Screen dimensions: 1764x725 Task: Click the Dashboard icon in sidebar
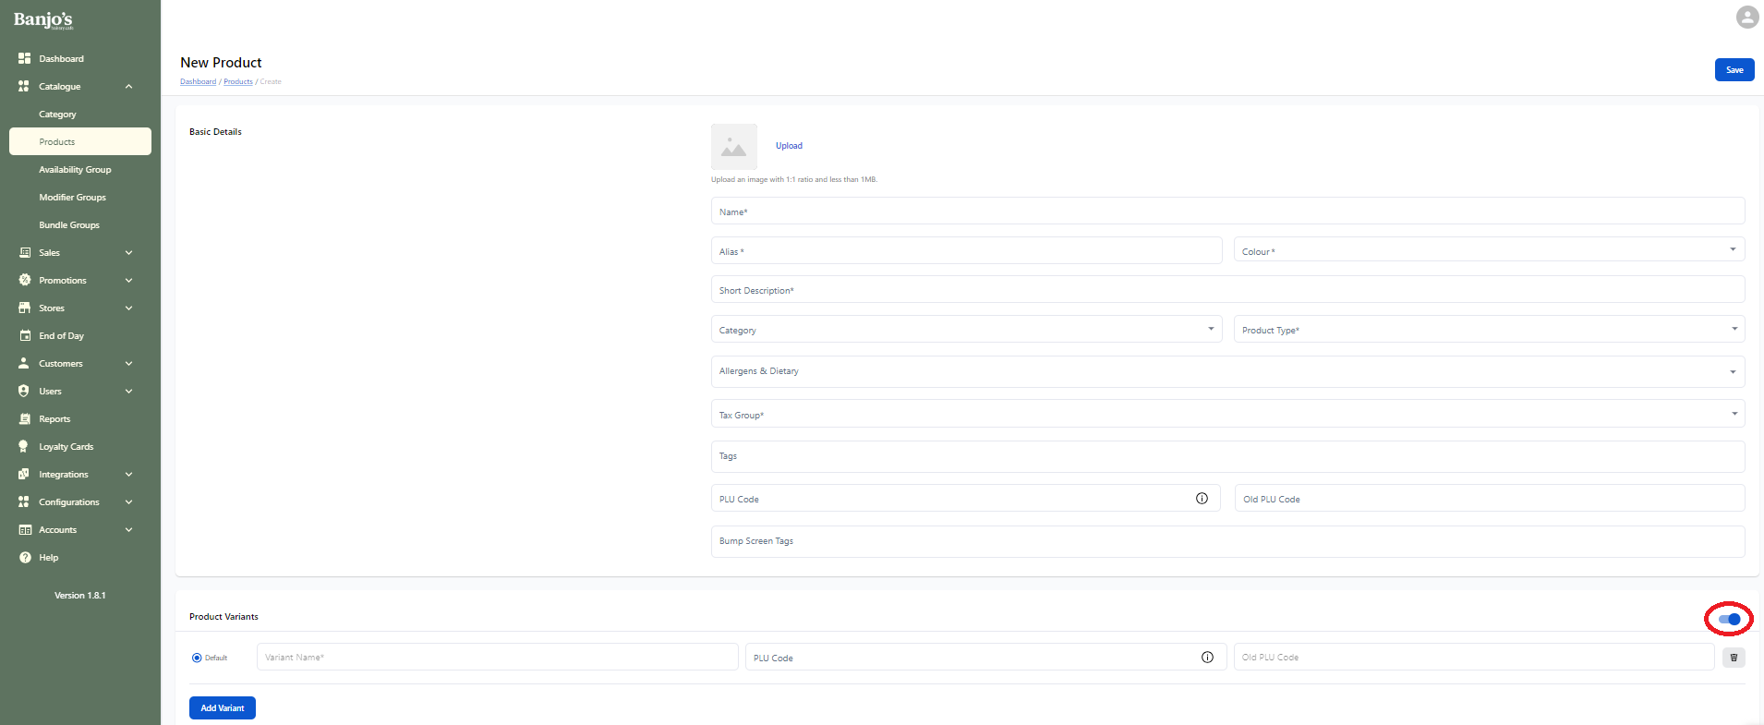click(x=25, y=58)
